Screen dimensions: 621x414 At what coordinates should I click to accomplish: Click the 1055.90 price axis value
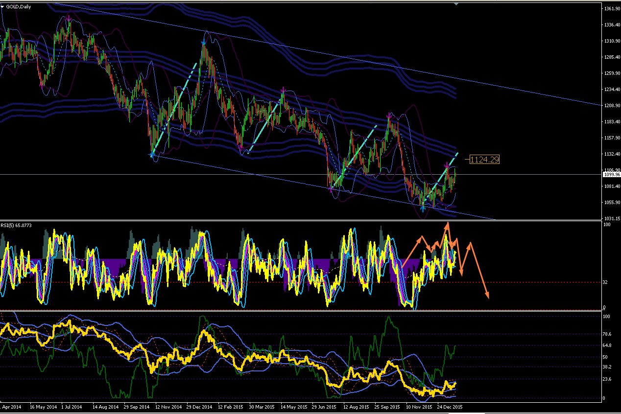coord(612,202)
